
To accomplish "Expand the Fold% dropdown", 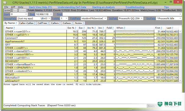I will tap(67, 18).
